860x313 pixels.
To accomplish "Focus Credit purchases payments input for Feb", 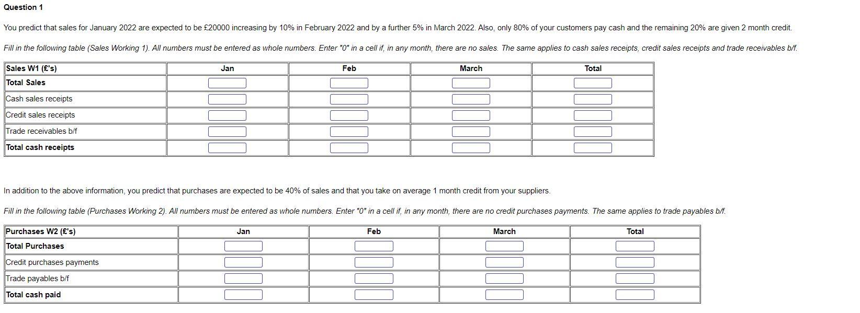I will click(374, 262).
